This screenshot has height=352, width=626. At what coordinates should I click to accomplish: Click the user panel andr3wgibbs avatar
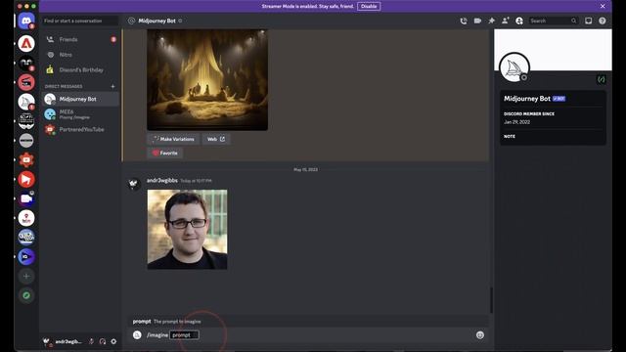click(47, 341)
